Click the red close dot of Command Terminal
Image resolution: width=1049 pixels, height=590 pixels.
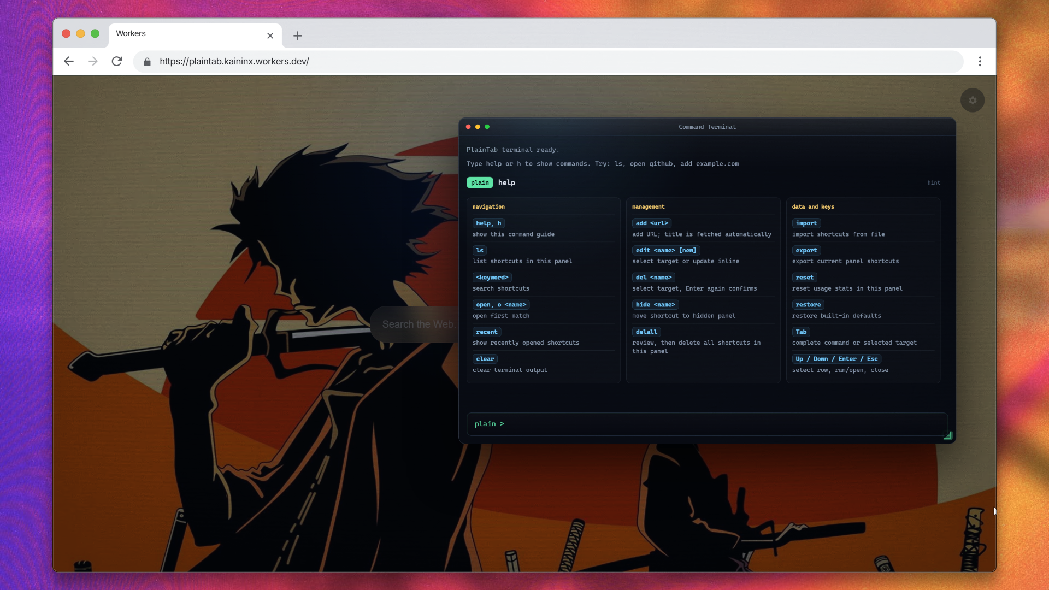pyautogui.click(x=468, y=127)
